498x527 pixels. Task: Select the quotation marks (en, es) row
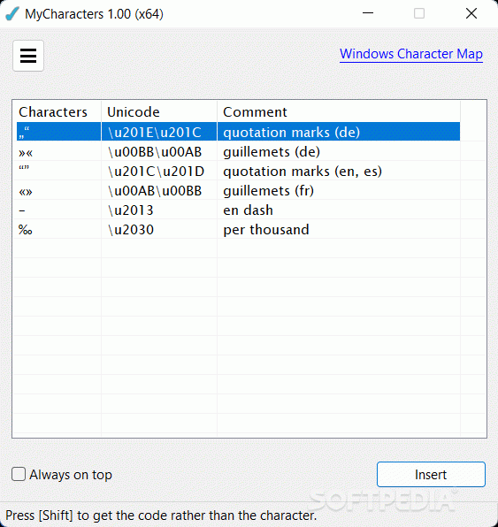point(238,171)
